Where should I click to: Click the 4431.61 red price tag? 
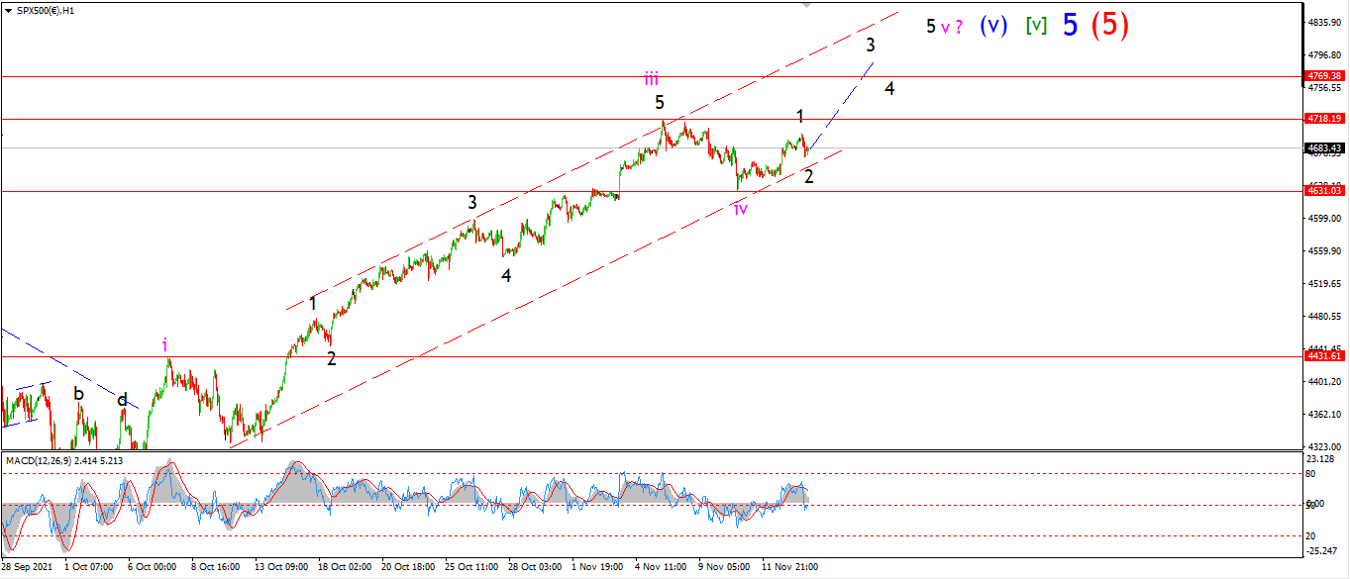[x=1325, y=355]
